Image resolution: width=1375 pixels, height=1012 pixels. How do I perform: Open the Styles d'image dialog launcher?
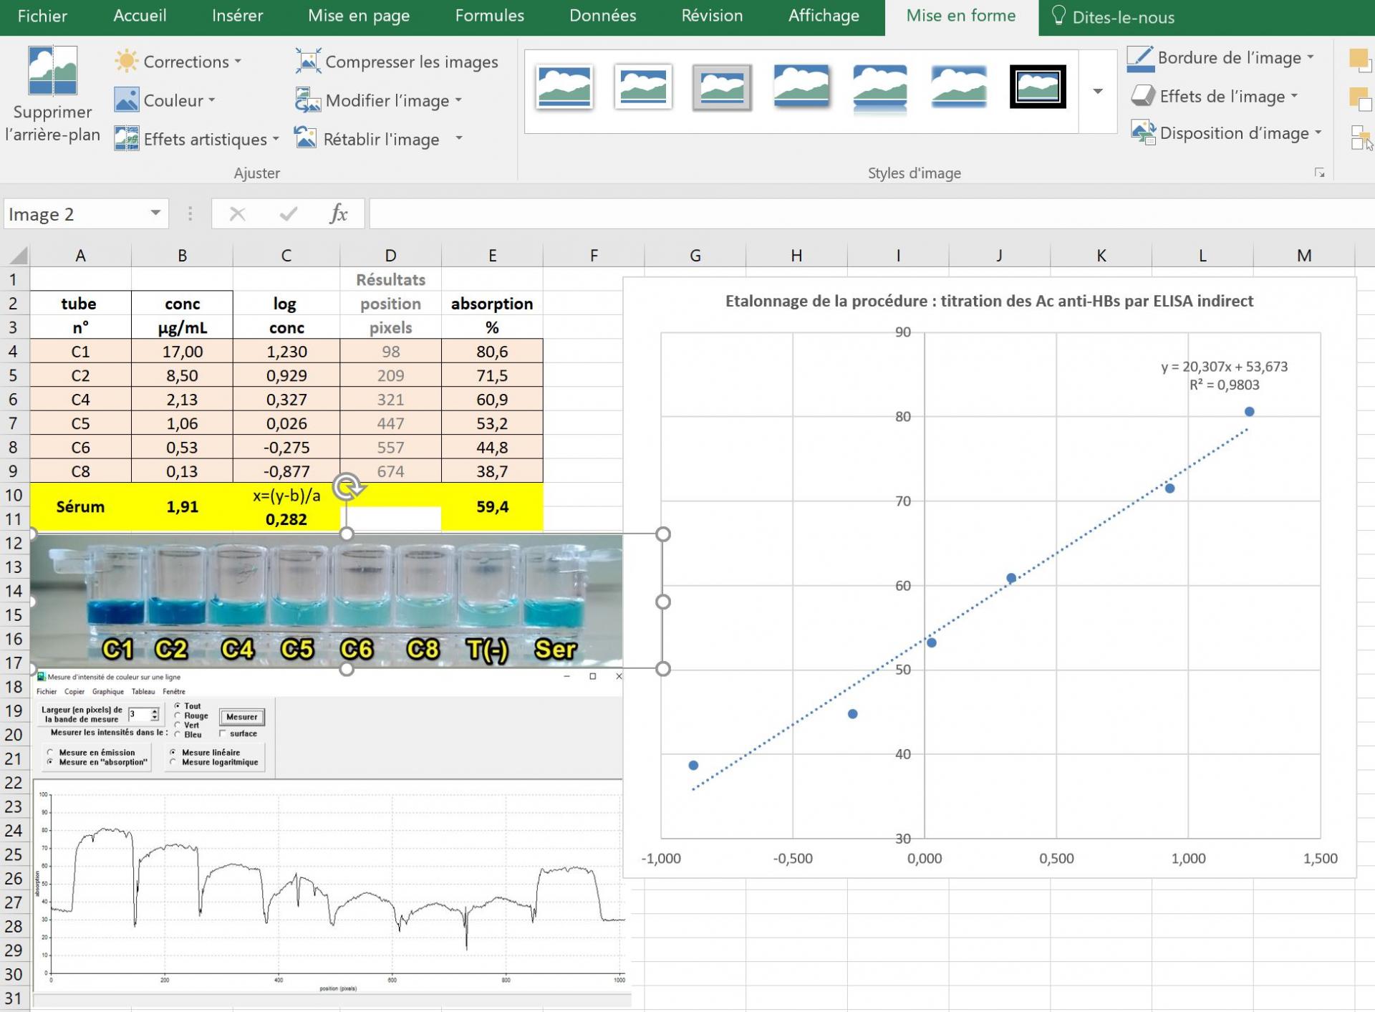[x=1320, y=172]
